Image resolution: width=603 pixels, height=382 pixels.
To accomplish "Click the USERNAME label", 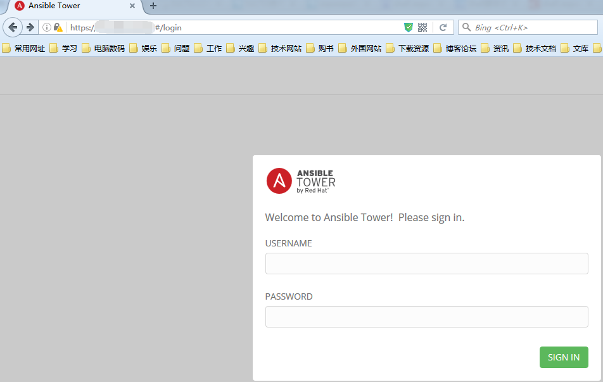I will click(x=288, y=243).
